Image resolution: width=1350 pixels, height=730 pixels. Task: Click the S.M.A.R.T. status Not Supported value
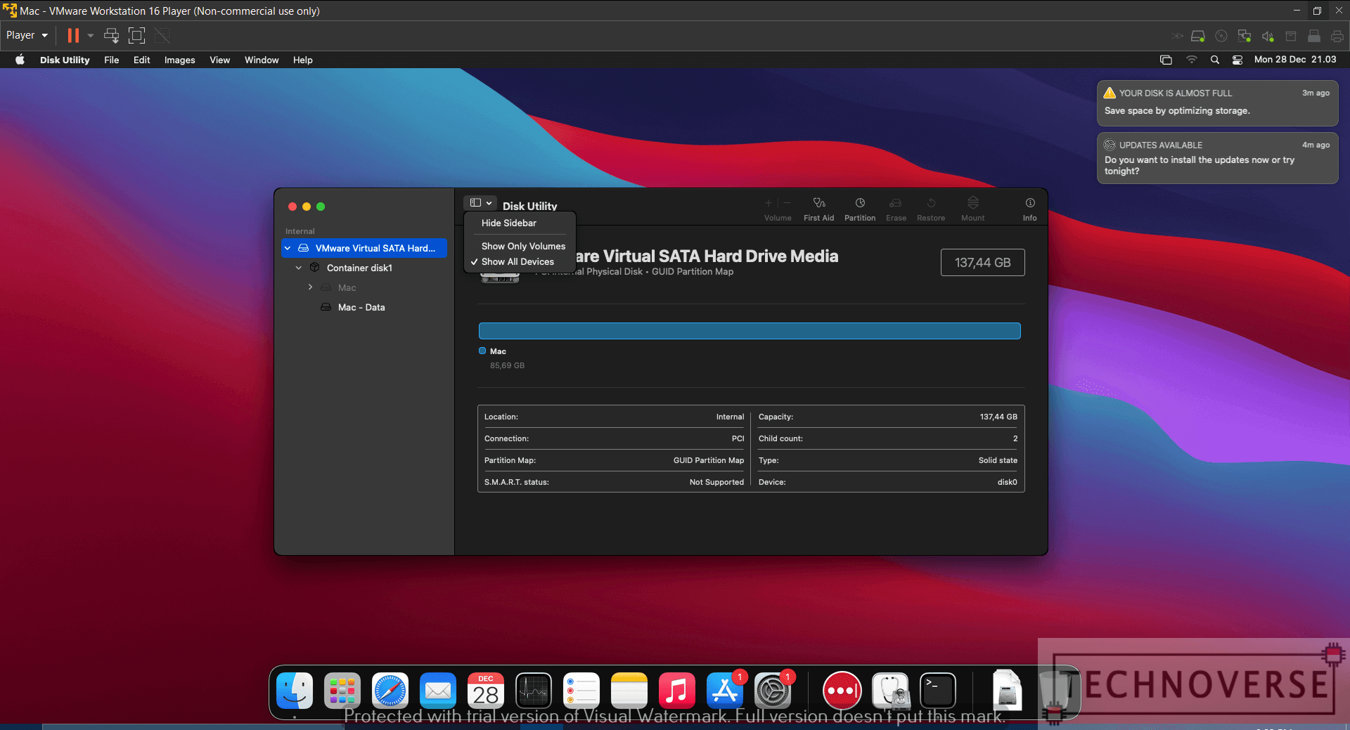(716, 482)
